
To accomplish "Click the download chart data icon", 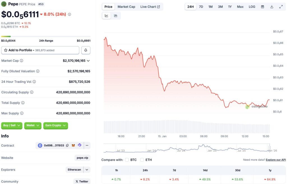I will 272,6.
